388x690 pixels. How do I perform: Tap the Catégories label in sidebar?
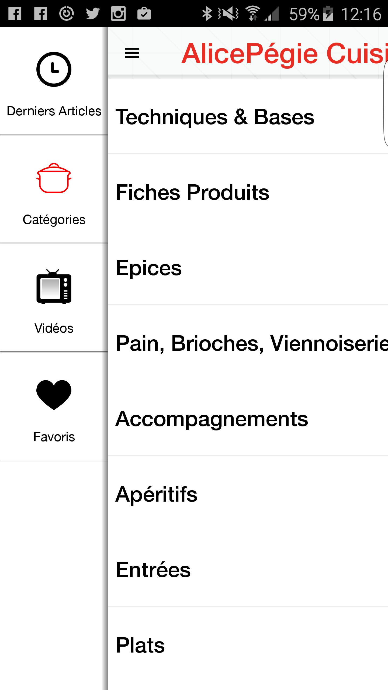tap(54, 220)
